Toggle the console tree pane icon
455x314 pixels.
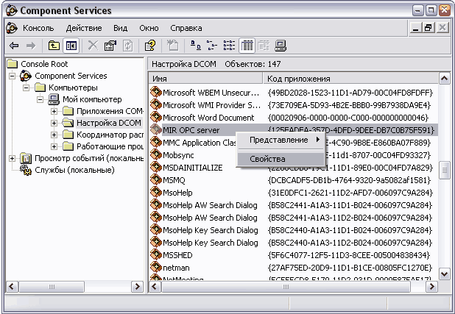coord(71,46)
